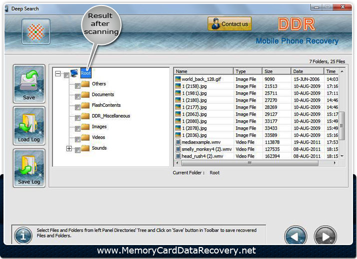Select the Root computer icon in tree

(74, 73)
